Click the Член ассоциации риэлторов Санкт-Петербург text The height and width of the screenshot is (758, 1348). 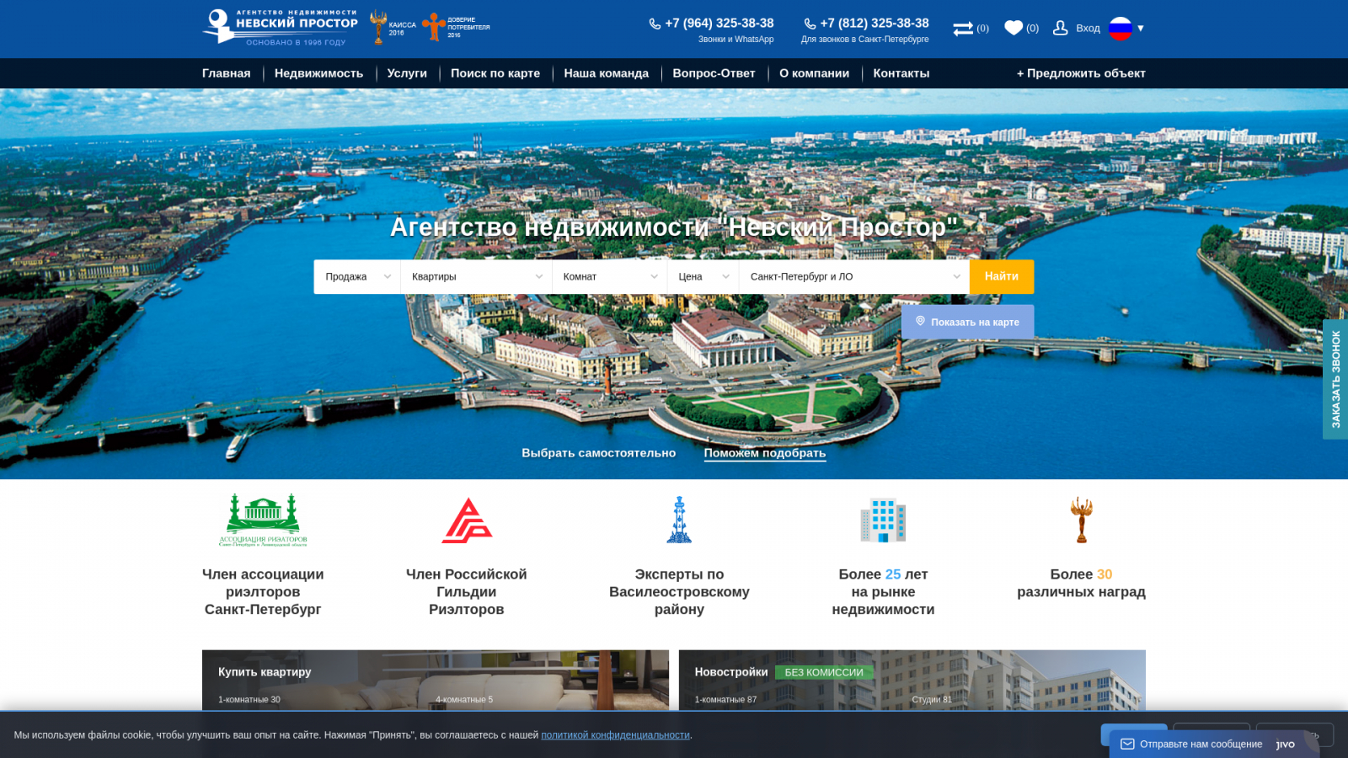tap(263, 592)
